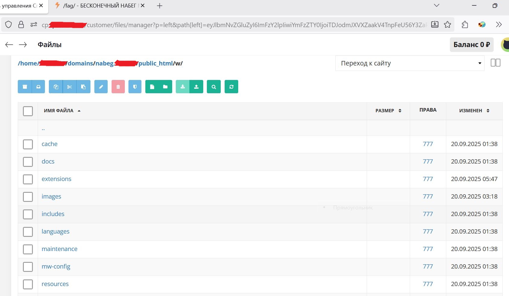Open file search with the magnifier button
The width and height of the screenshot is (509, 296).
[x=214, y=87]
